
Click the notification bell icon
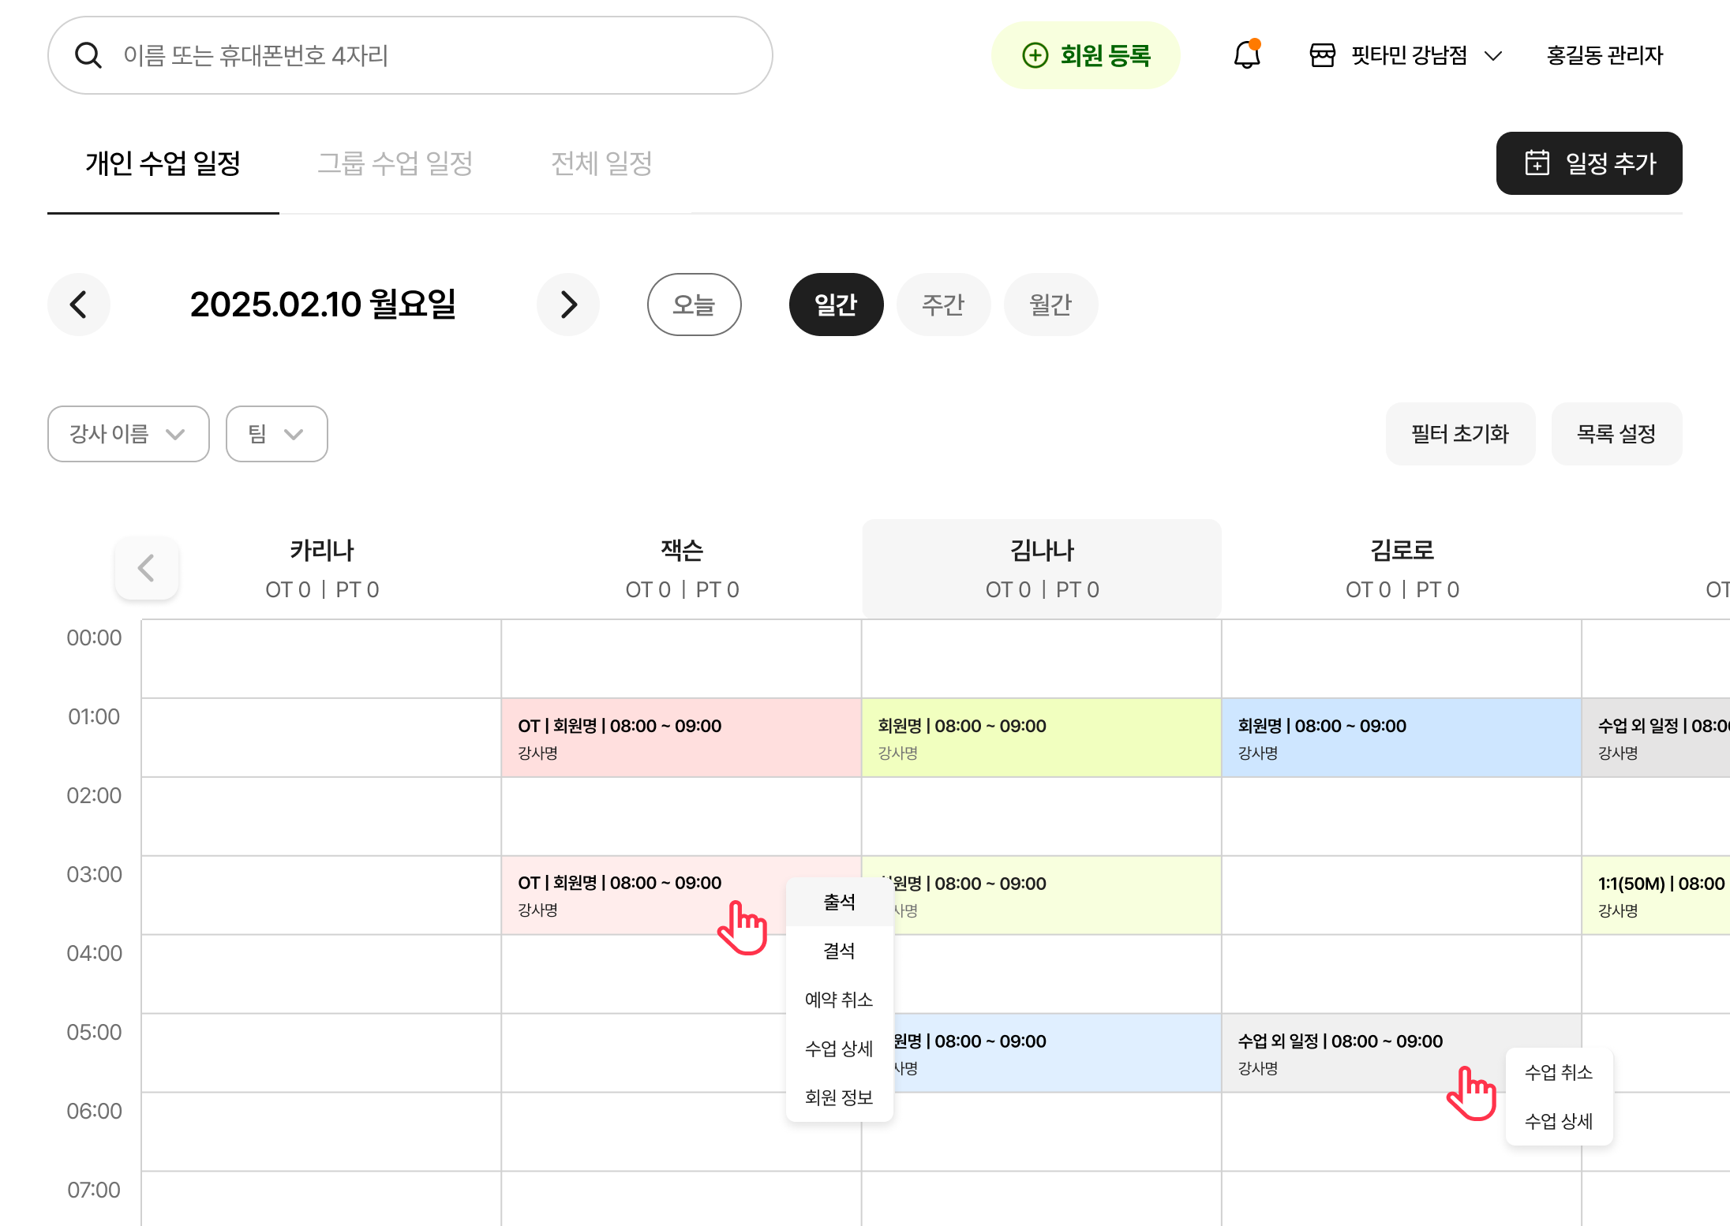1247,55
